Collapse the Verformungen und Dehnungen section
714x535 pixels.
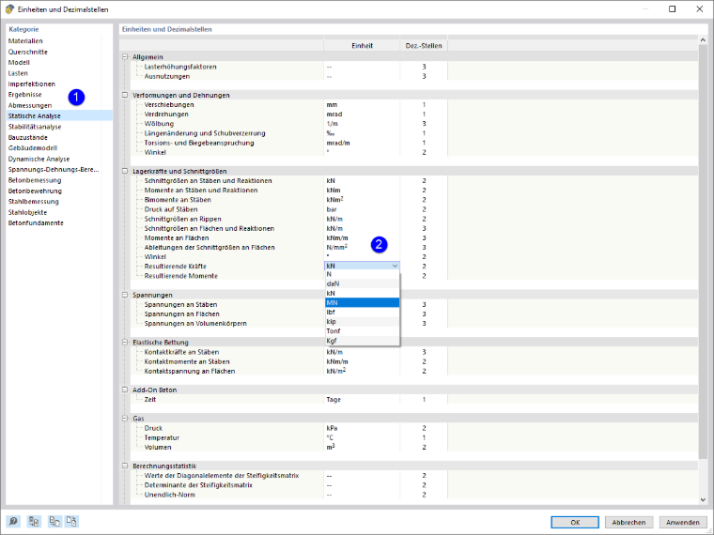pos(125,95)
